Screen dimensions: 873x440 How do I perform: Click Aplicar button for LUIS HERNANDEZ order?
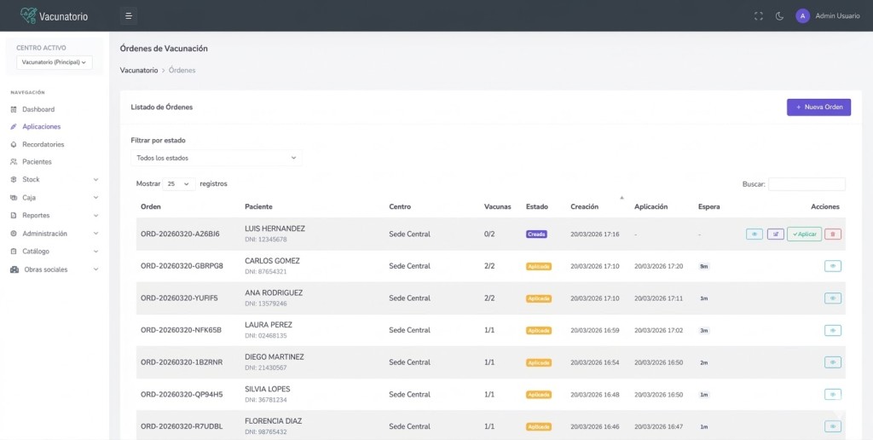(804, 234)
